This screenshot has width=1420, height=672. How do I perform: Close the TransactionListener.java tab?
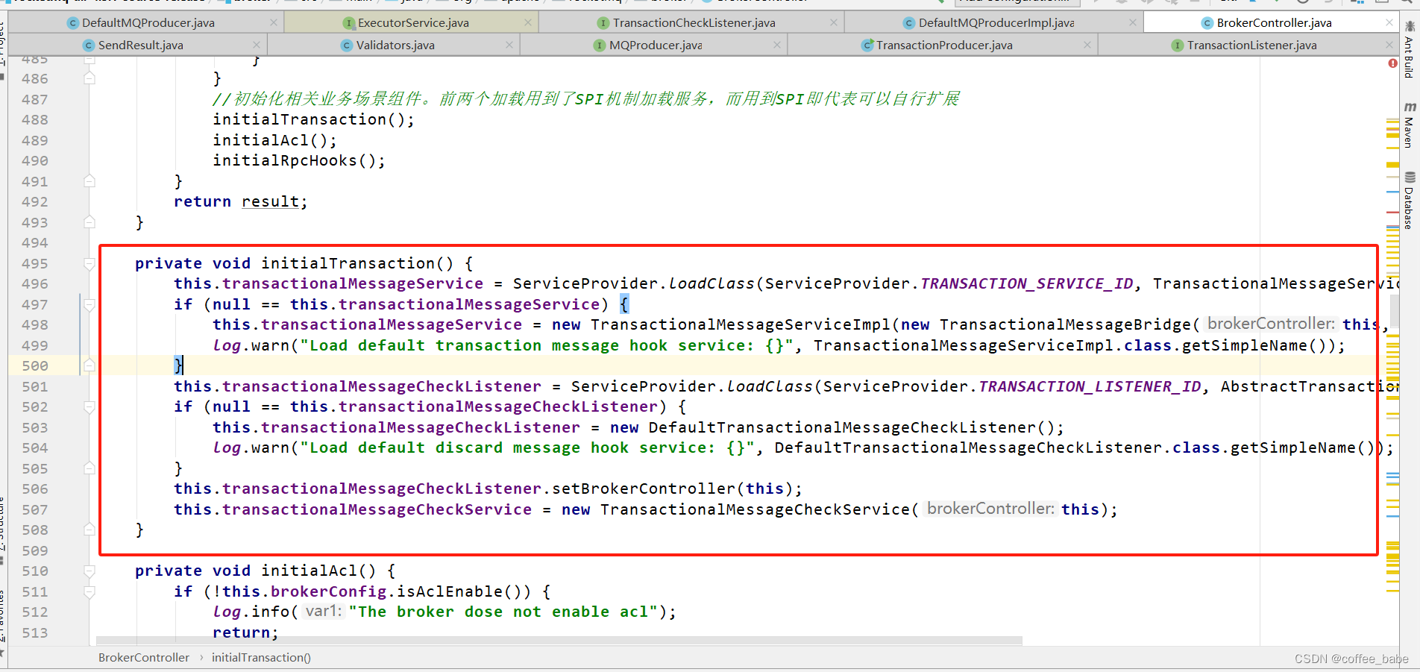point(1389,45)
